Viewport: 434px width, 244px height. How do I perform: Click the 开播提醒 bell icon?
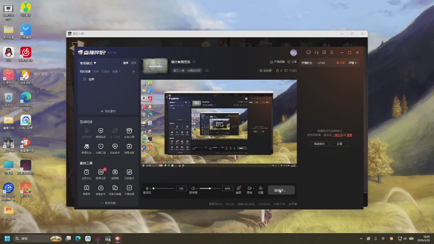pyautogui.click(x=271, y=62)
